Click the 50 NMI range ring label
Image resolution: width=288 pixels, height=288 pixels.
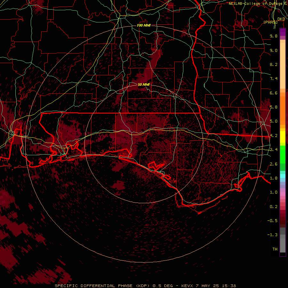click(144, 84)
